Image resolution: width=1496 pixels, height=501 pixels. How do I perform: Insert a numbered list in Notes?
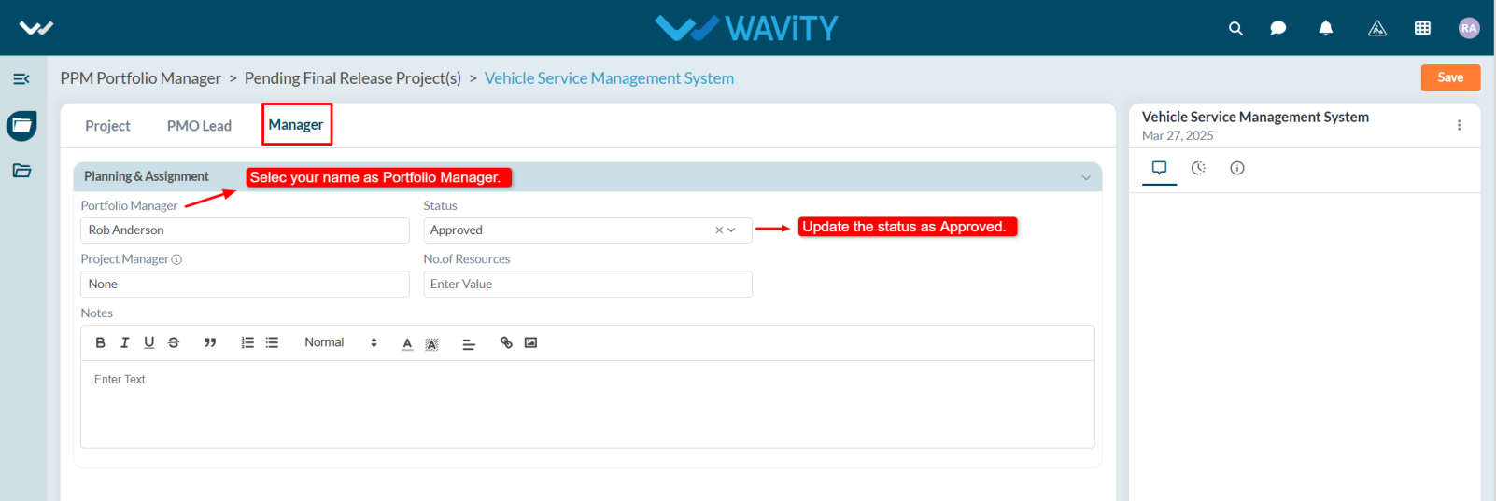pyautogui.click(x=247, y=342)
